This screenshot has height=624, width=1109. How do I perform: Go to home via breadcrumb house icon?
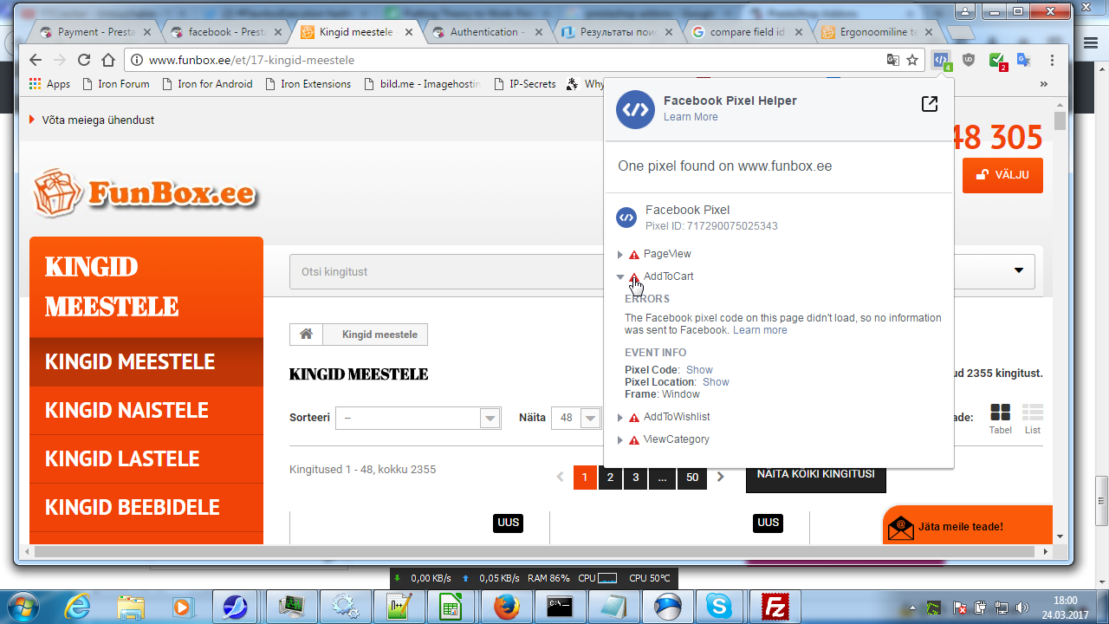tap(306, 335)
